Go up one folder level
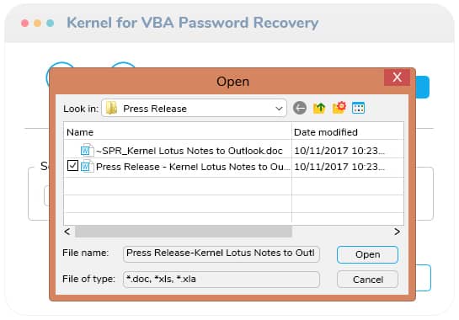Viewport: 459px width, 320px height. click(319, 108)
